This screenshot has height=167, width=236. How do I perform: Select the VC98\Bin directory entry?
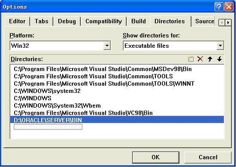click(117, 113)
